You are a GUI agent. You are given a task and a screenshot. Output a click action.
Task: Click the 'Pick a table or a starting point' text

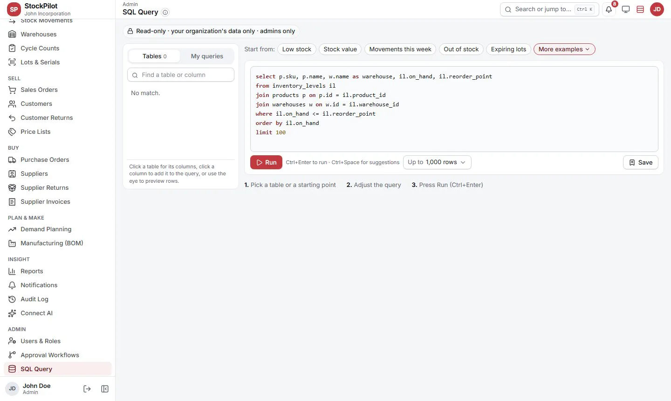pos(293,185)
